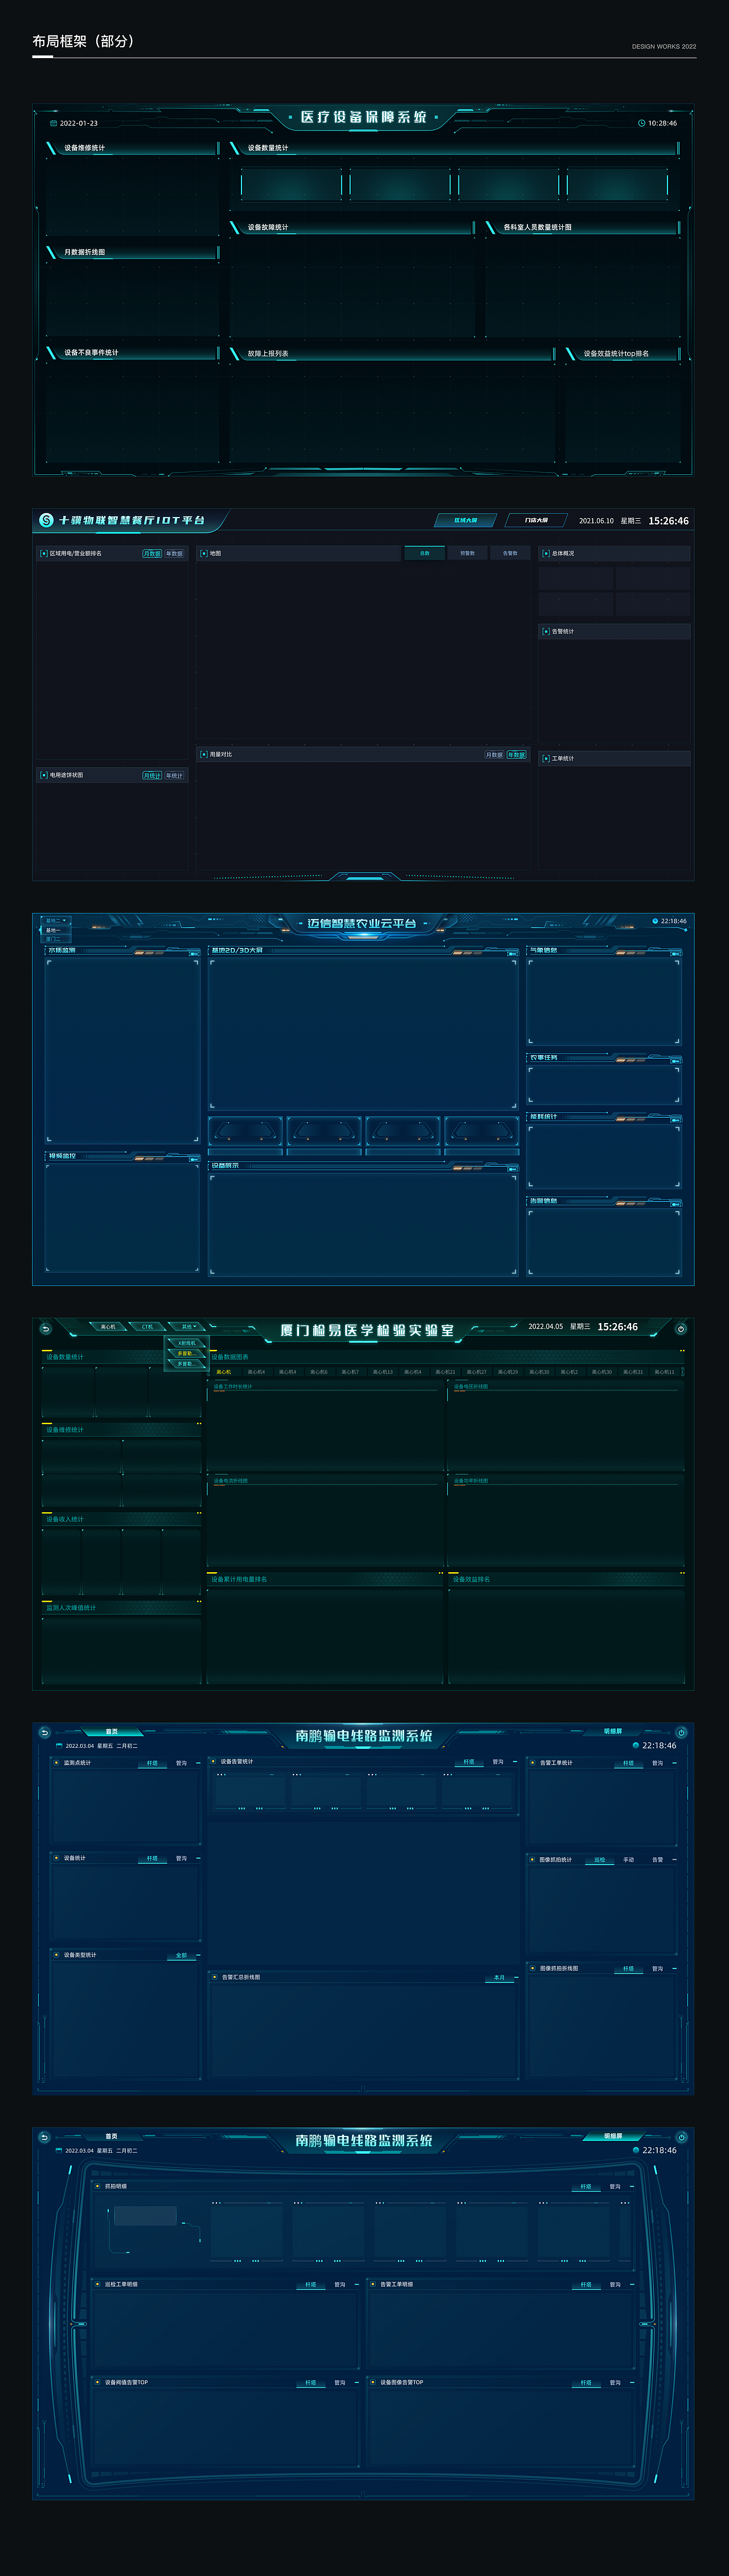This screenshot has width=729, height=2576.
Task: Select 告警 in 图像抓拍统计 panel
Action: click(x=657, y=1860)
